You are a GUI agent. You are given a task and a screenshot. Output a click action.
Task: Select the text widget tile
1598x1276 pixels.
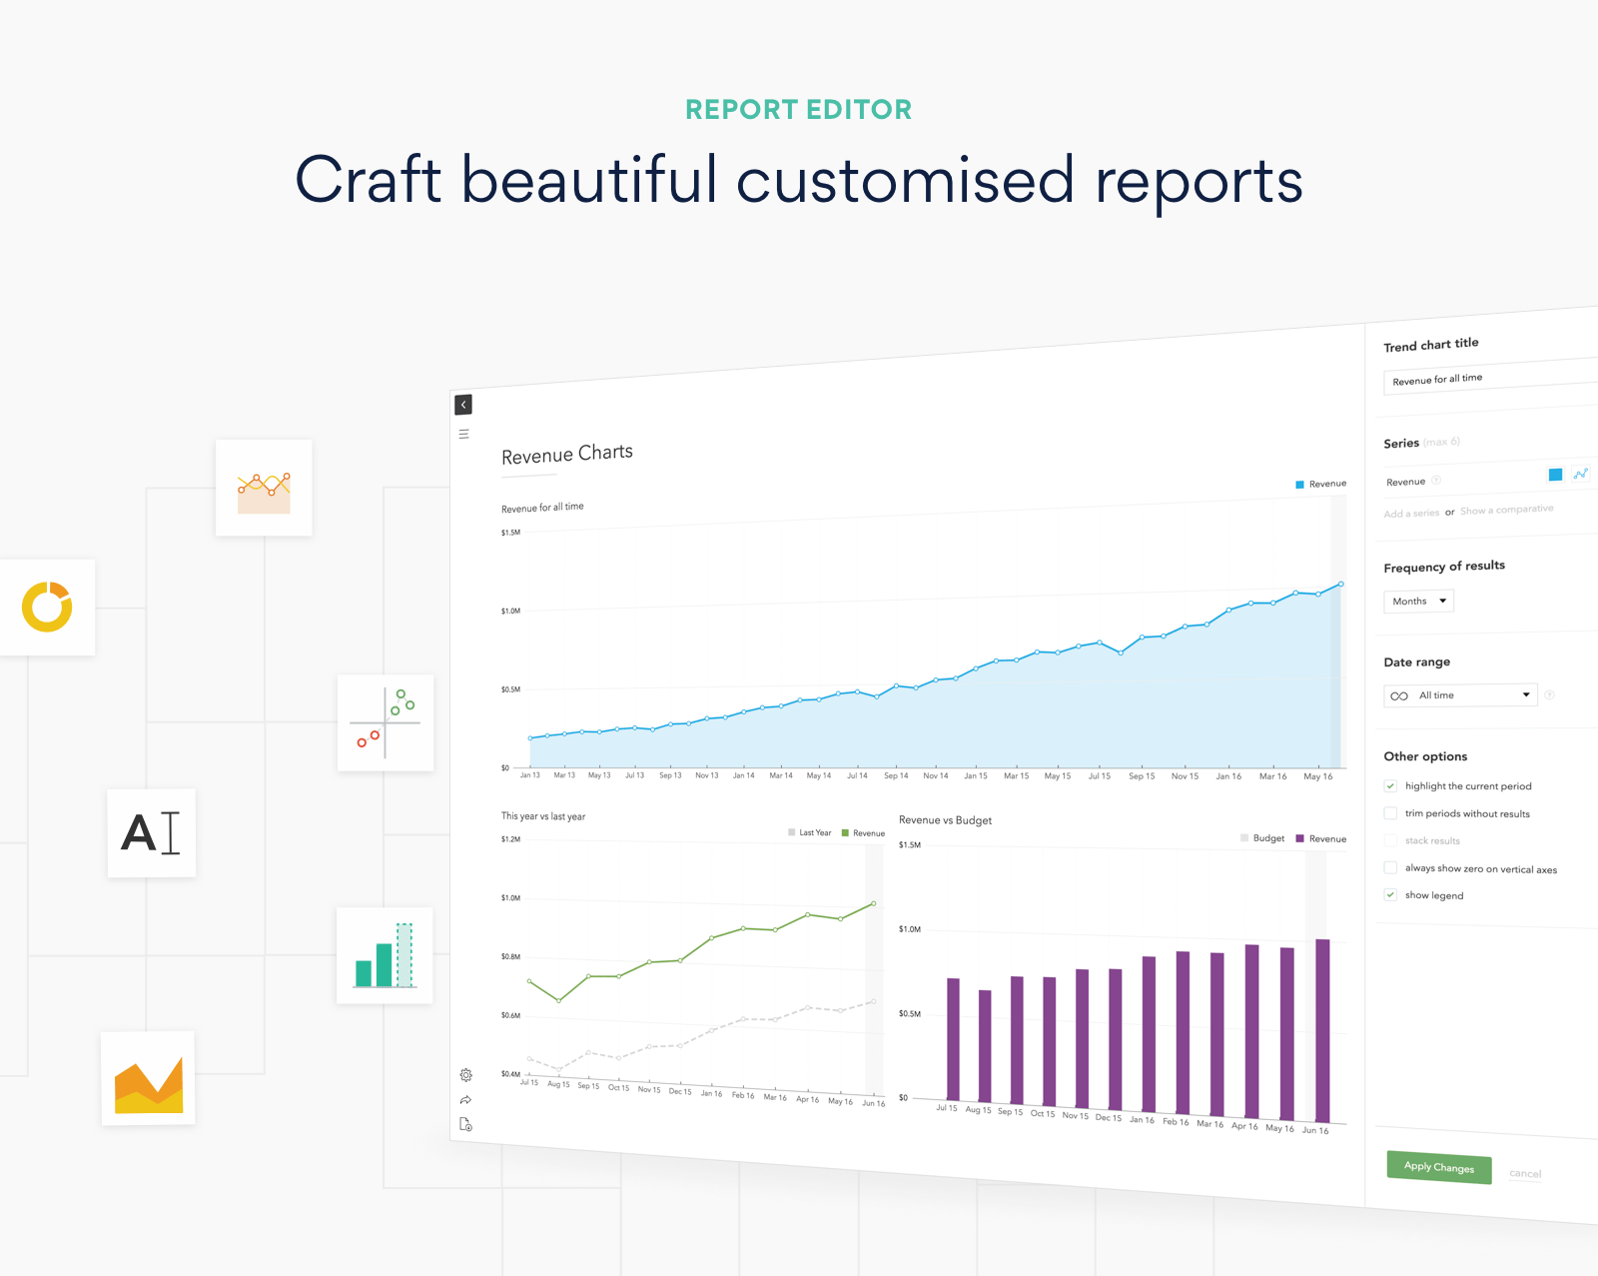point(152,833)
